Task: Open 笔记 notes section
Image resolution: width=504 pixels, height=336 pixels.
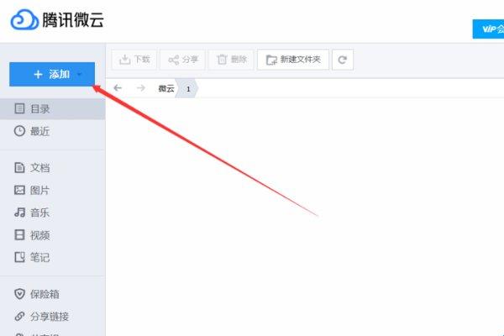Action: coord(52,257)
